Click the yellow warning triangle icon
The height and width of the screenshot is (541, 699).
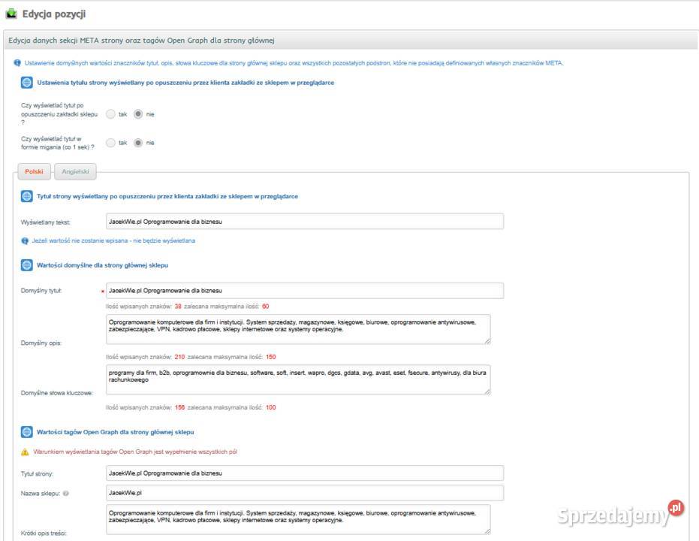coord(25,452)
